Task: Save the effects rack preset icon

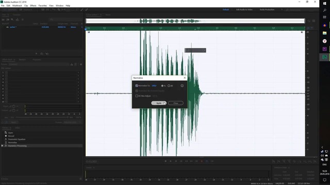Action: [72, 64]
